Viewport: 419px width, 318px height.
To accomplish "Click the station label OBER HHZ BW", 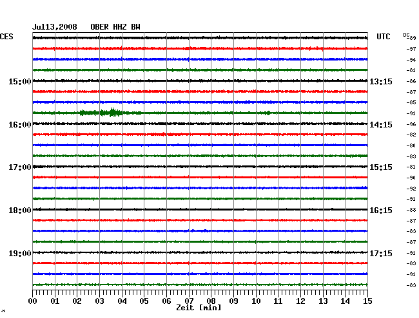I will tap(115, 27).
